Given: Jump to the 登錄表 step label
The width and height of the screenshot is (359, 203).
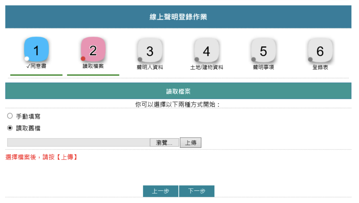Looking at the screenshot, I should tap(320, 67).
